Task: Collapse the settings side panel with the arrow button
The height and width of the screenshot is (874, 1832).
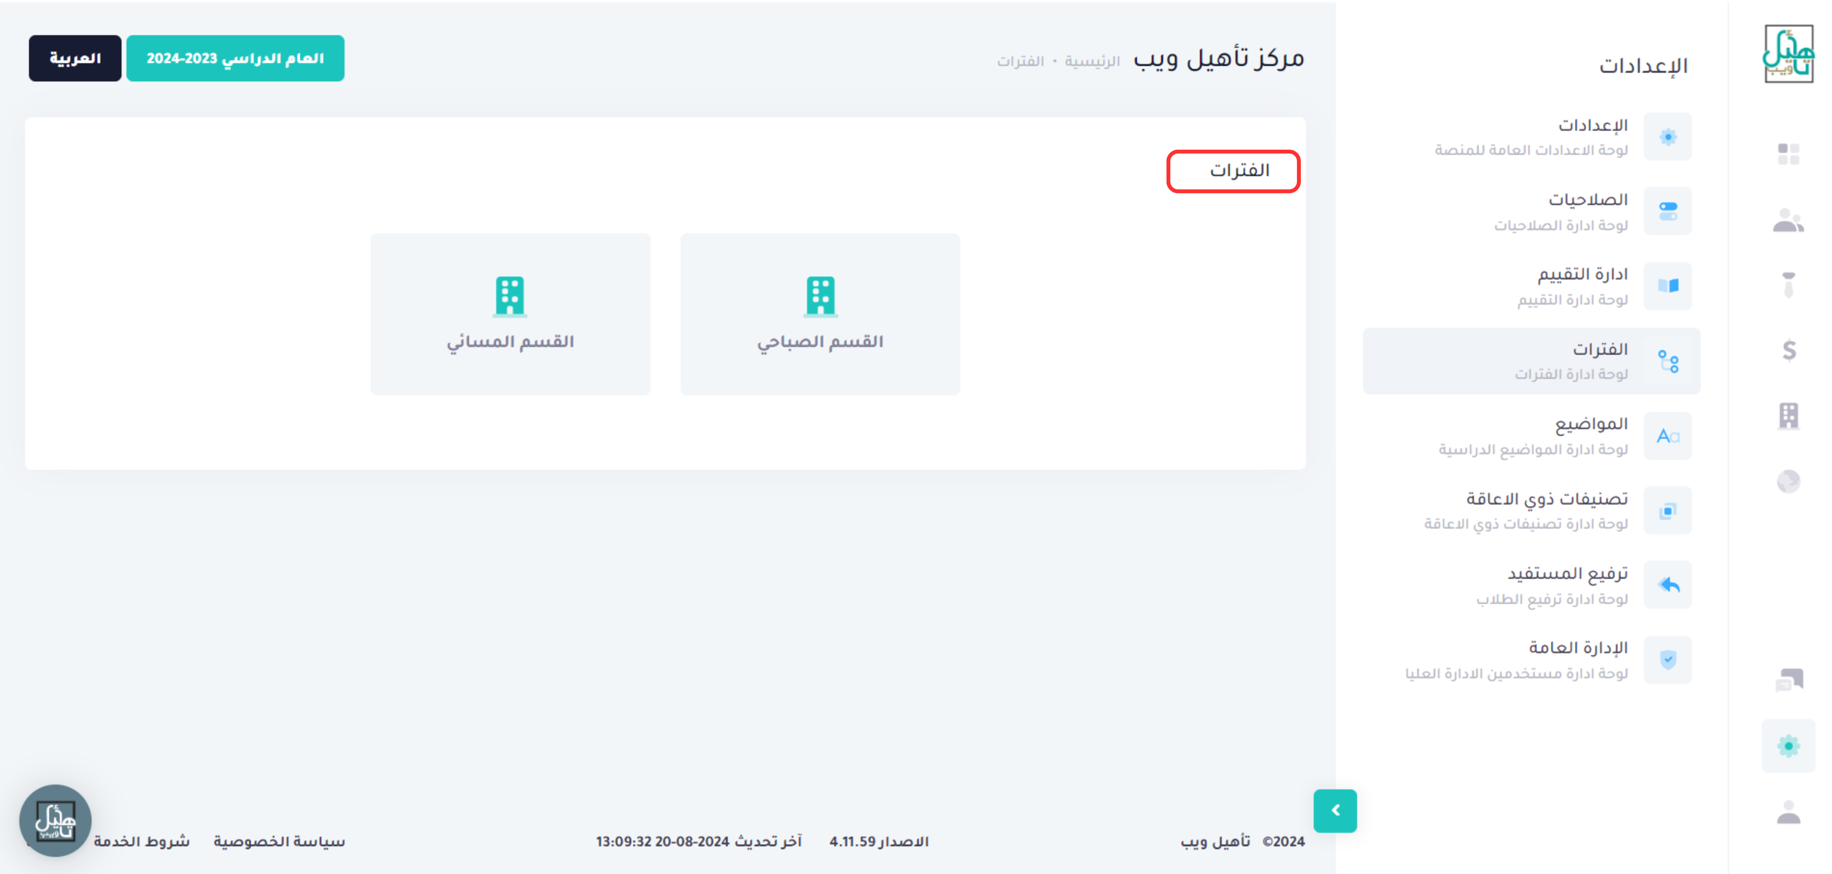Action: pyautogui.click(x=1335, y=811)
